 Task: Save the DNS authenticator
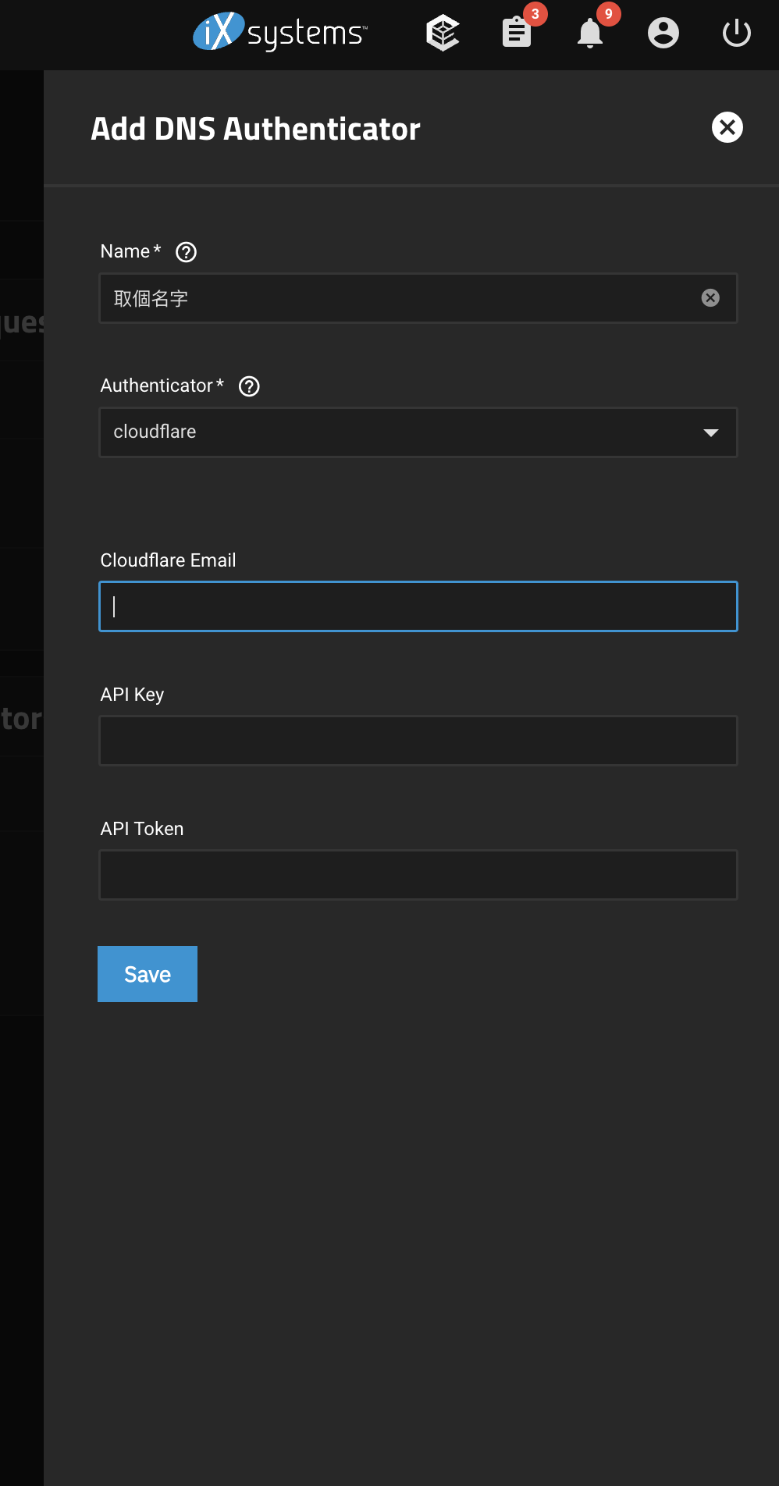point(148,974)
